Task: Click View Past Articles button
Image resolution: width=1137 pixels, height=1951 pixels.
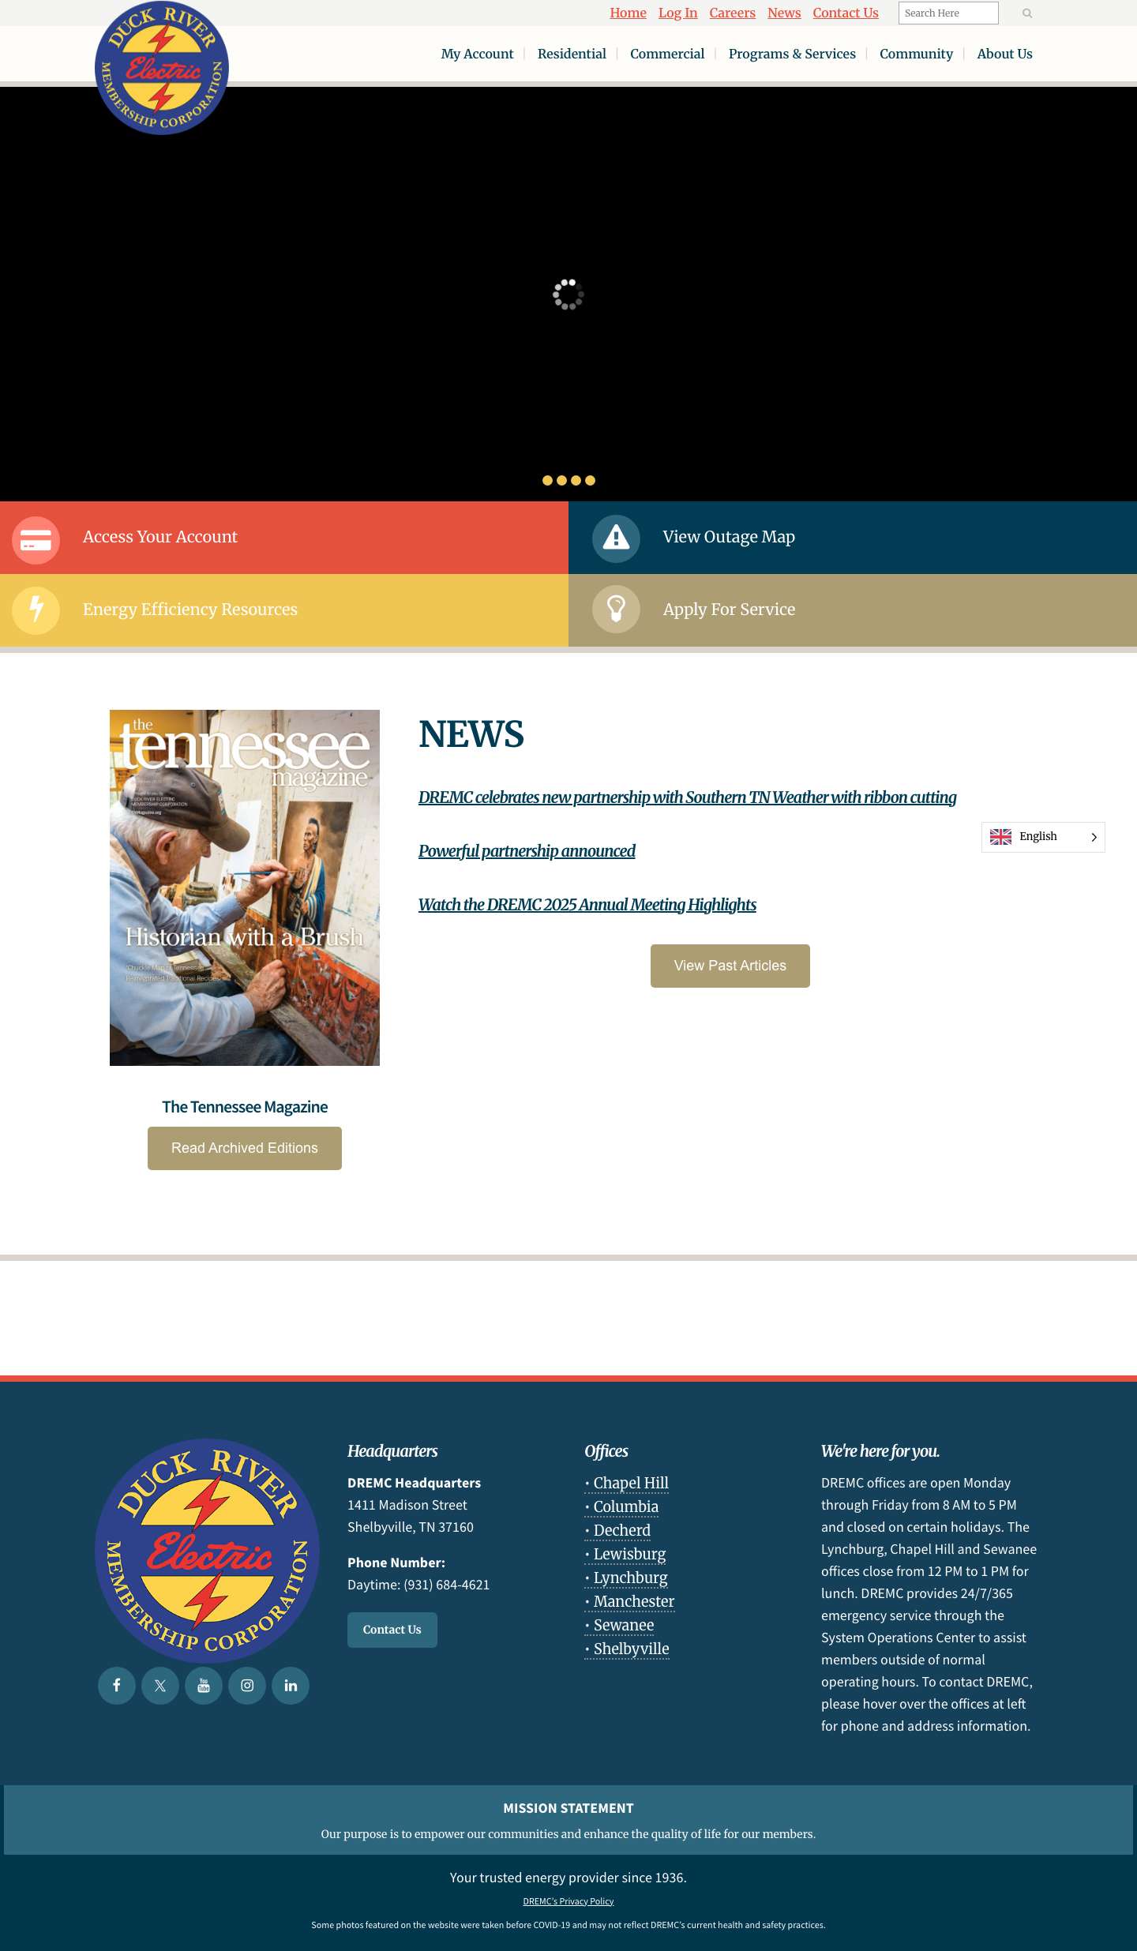Action: point(730,966)
